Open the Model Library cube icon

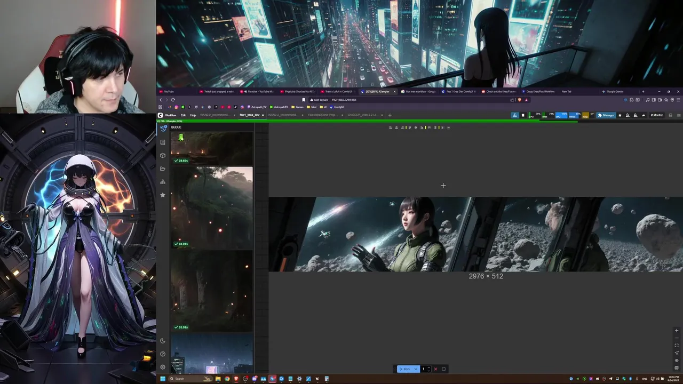point(163,155)
